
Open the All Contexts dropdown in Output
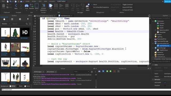point(52,72)
